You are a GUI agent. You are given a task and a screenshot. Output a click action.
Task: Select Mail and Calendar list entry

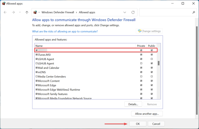48,68
